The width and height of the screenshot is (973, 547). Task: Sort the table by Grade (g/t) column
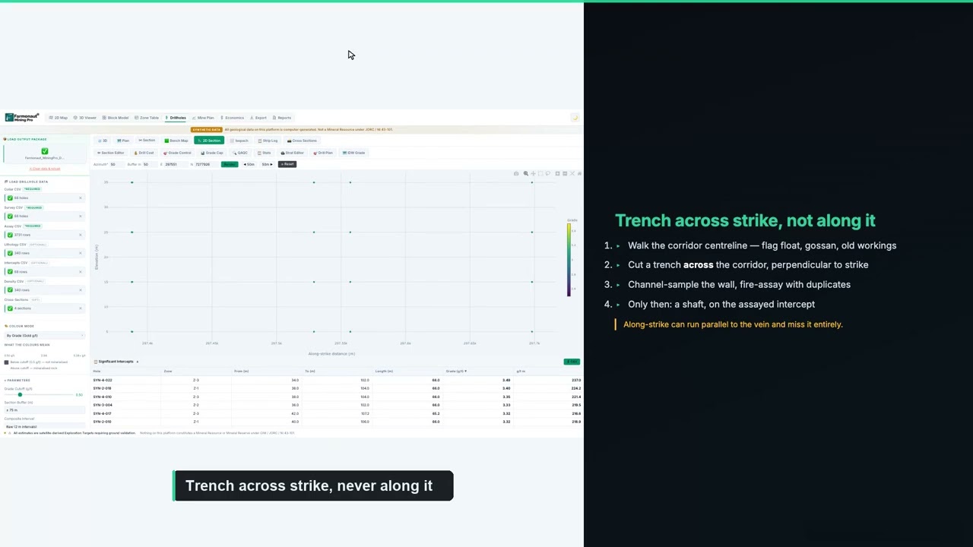pos(456,371)
